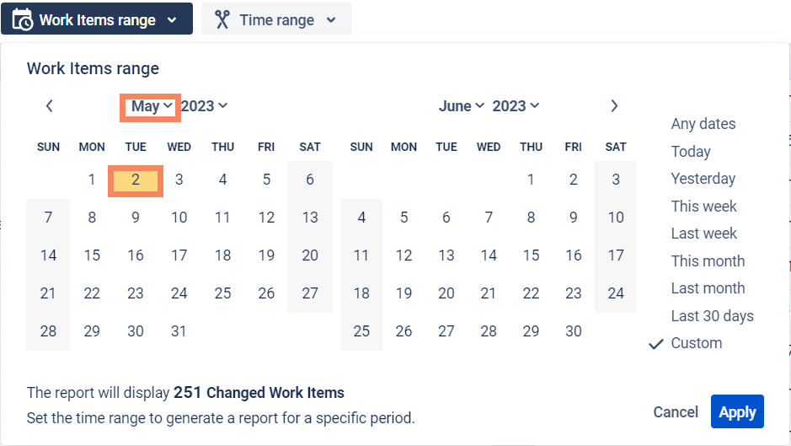Select the Today preset option
791x446 pixels.
691,152
